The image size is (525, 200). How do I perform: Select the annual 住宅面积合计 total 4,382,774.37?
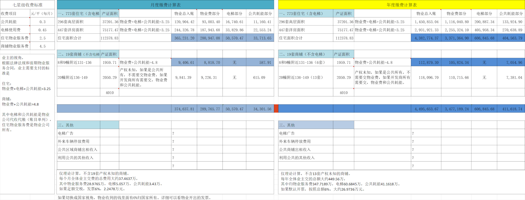pos(426,38)
